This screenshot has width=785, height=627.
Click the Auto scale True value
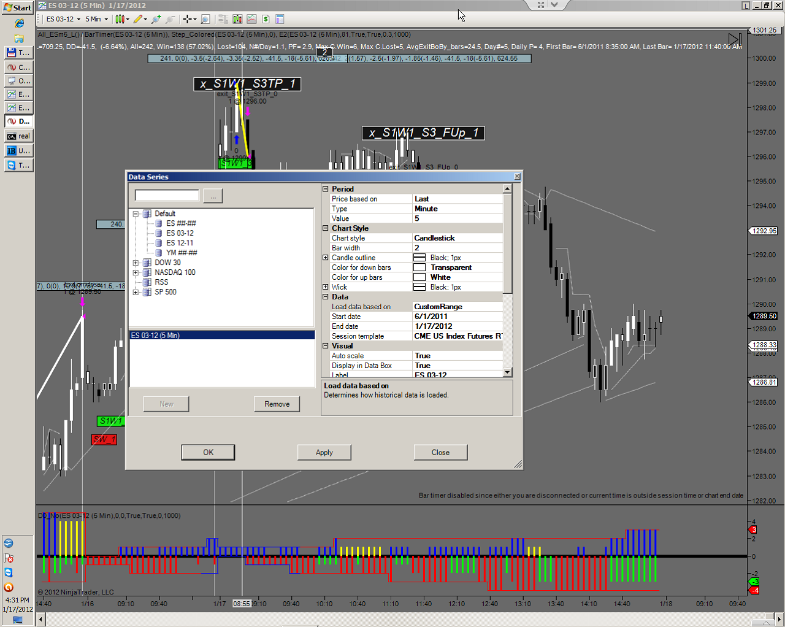tap(458, 356)
